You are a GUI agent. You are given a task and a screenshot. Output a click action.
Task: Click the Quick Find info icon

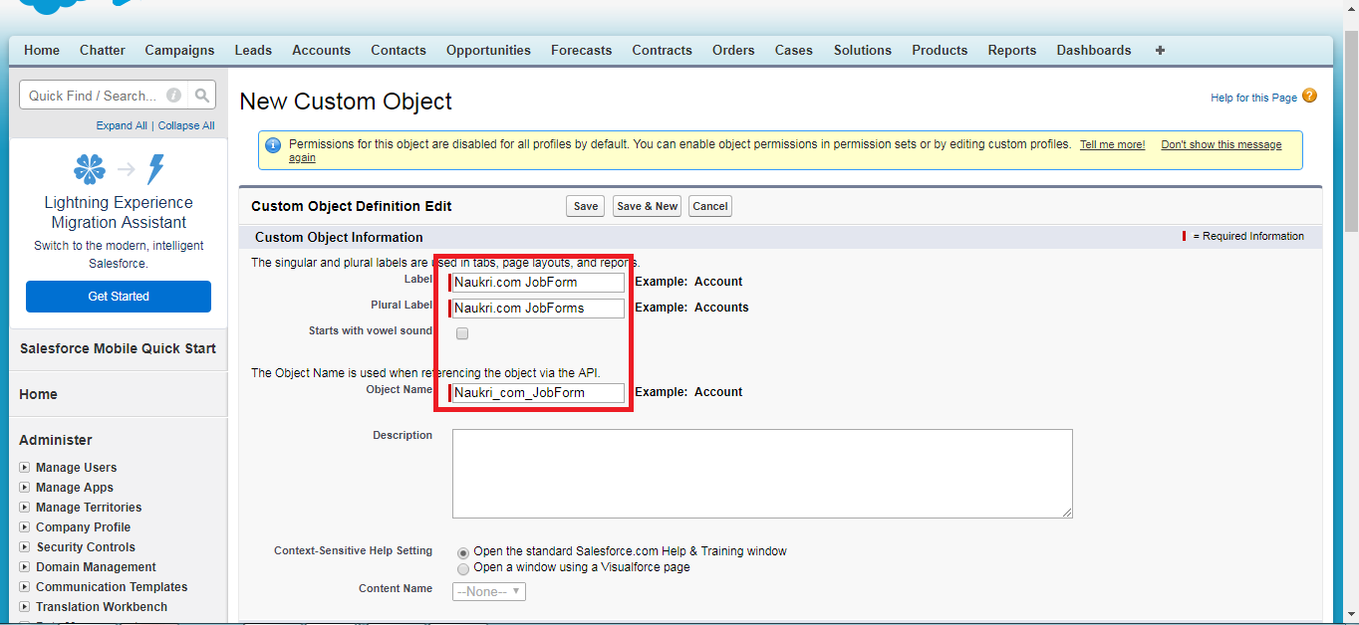tap(173, 96)
